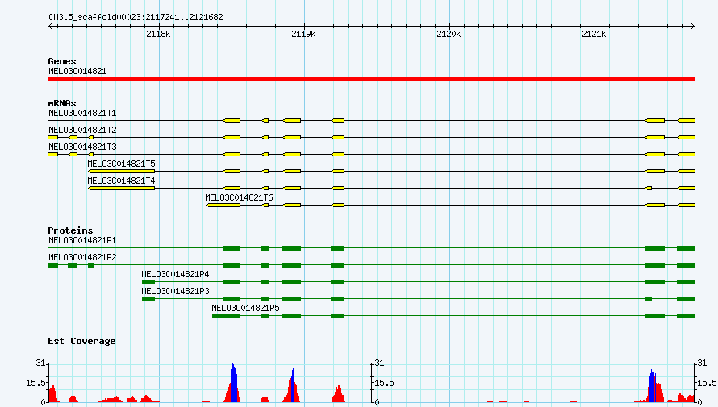Screen dimensions: 718x407
Task: Open transcript label MELO3C014821T3
Action: point(82,147)
